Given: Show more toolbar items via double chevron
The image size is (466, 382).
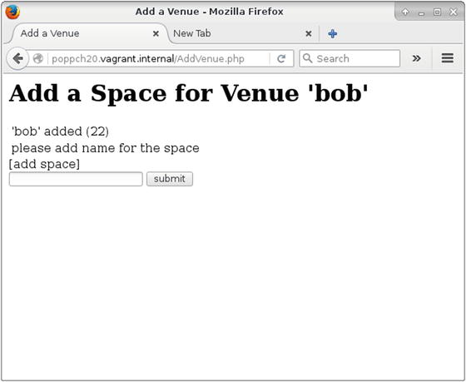Looking at the screenshot, I should point(416,58).
